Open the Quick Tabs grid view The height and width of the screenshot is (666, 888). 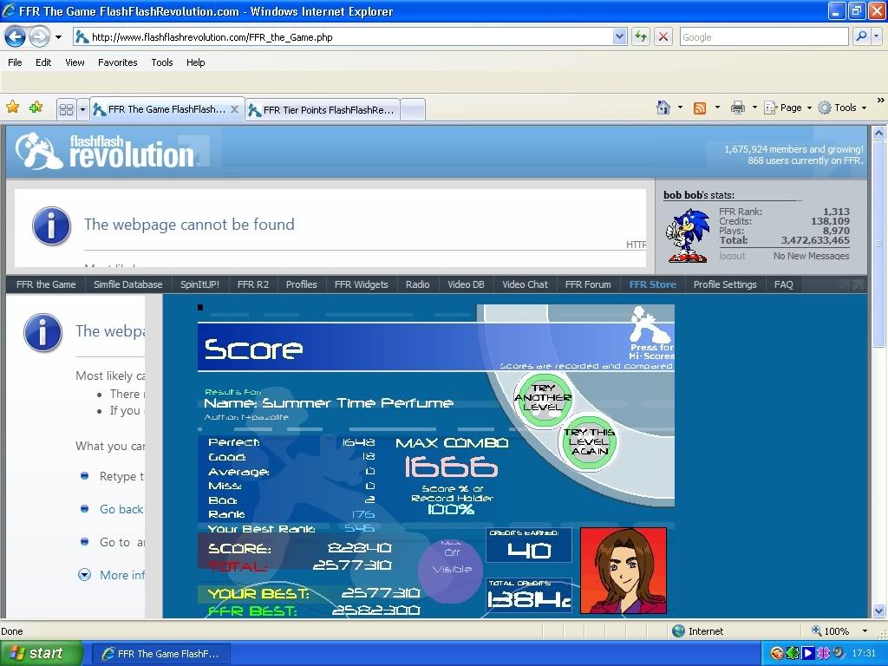point(66,109)
